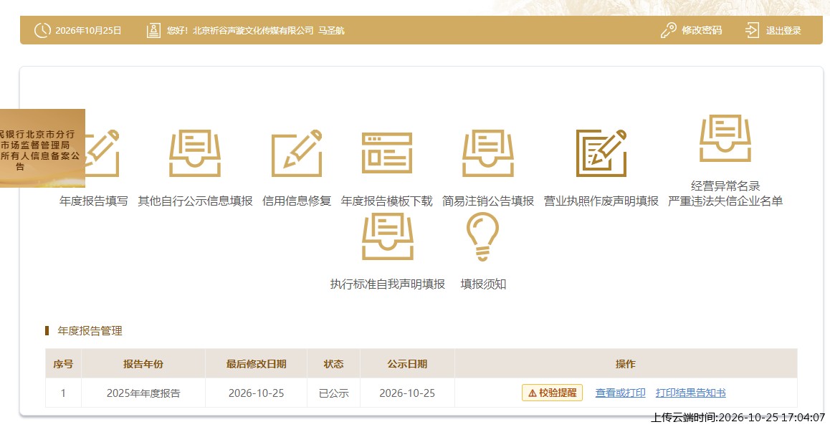Open the 营业执照作废声明填报 edit icon

[601, 153]
